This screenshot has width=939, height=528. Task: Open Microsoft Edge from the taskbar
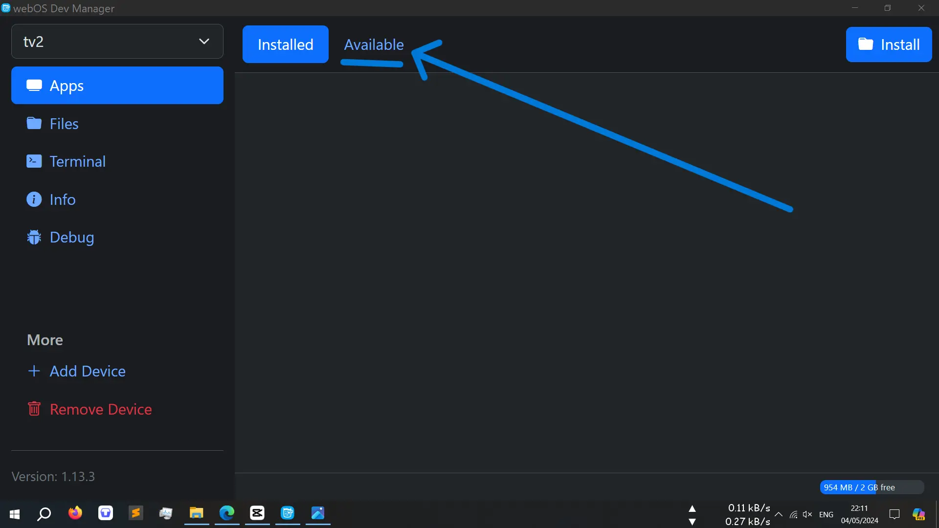[x=226, y=513]
